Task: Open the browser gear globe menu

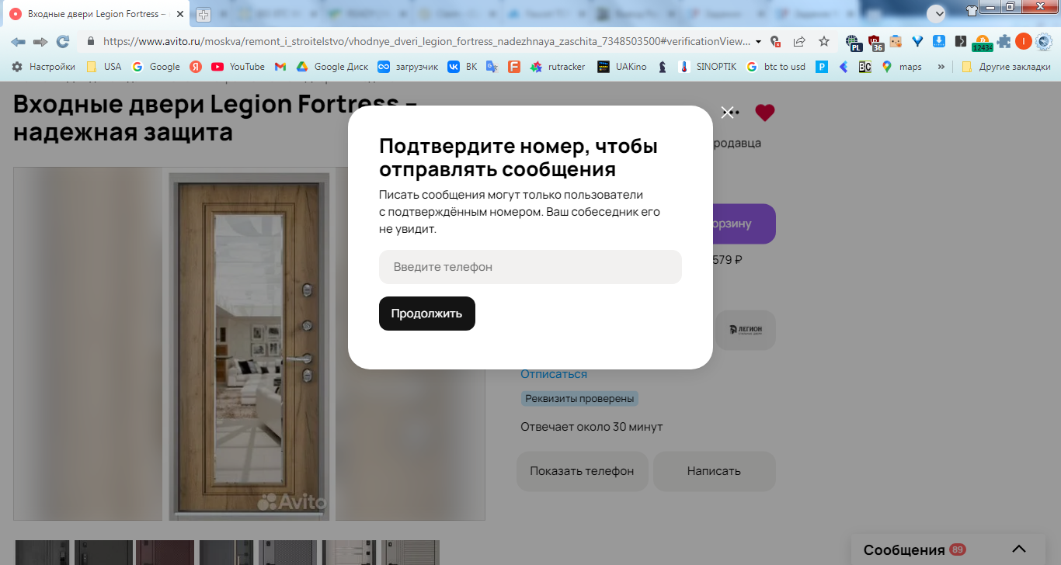Action: (1045, 42)
